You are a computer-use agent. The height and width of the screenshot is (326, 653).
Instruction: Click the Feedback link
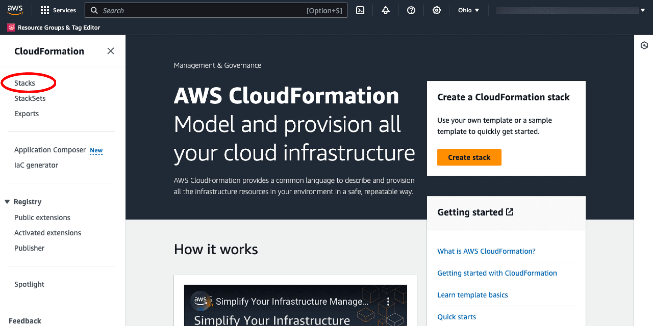pos(25,321)
